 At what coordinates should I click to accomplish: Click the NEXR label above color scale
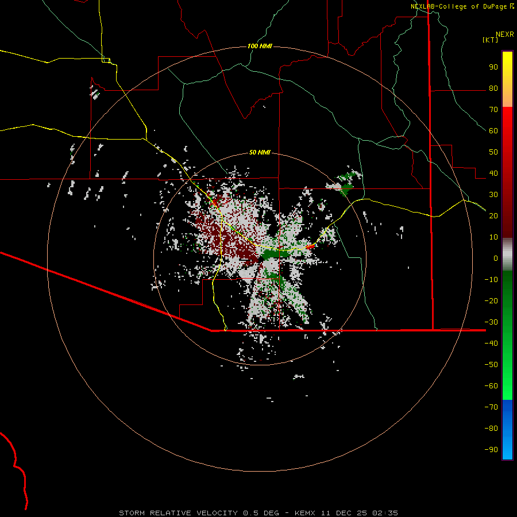click(505, 34)
